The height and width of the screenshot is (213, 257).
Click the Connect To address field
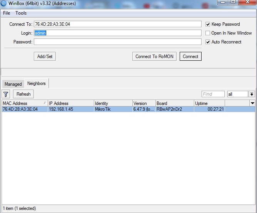118,24
